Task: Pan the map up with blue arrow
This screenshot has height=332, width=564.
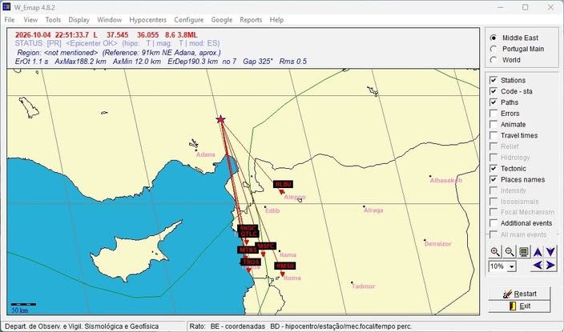Action: (538, 252)
